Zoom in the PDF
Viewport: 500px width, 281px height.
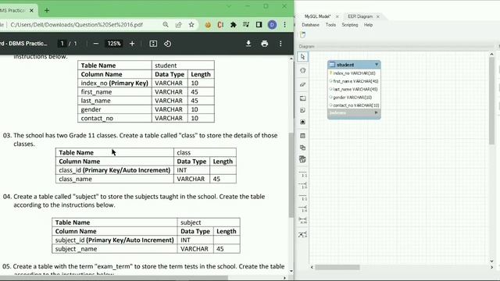132,44
